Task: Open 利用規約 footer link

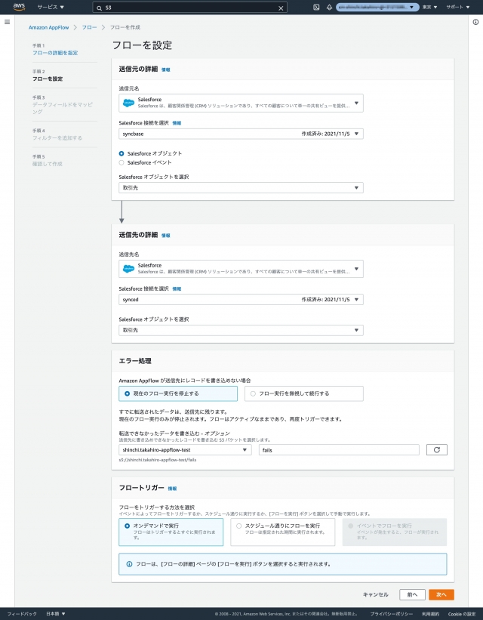Action: click(430, 614)
